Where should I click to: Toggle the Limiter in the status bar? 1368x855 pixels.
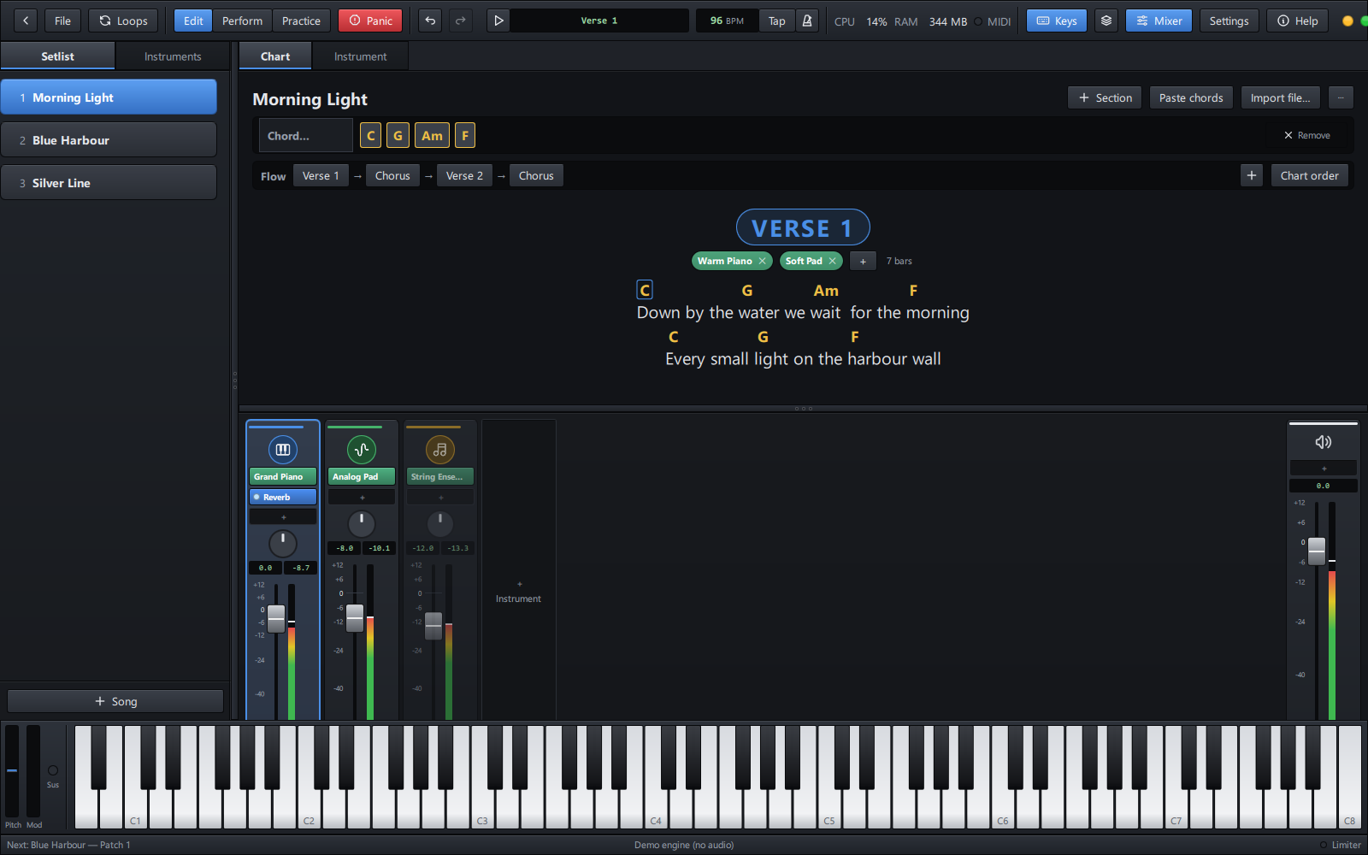(x=1341, y=845)
